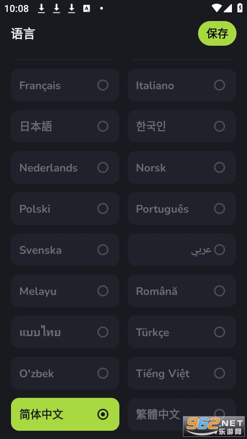Viewport: 247px width, 439px height.
Task: Select the Français radio button
Action: (103, 85)
